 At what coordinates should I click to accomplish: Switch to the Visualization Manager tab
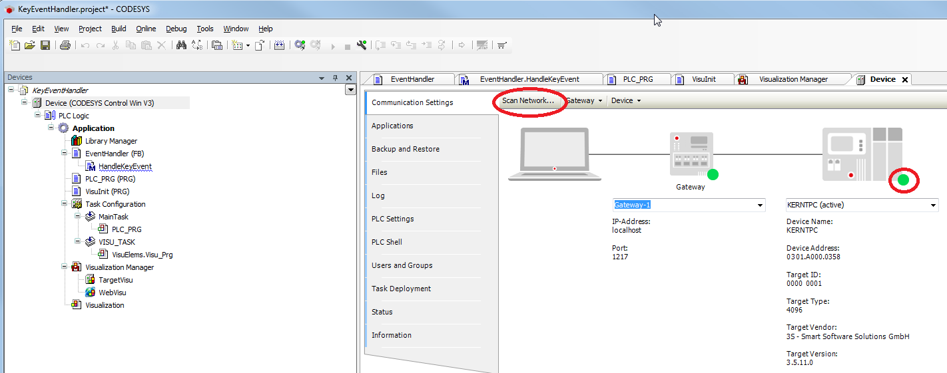pyautogui.click(x=792, y=79)
